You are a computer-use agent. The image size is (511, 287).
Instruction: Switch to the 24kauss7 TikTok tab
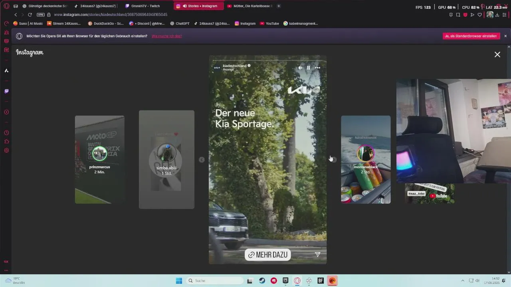click(95, 6)
